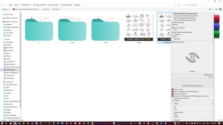Open Videos folder in sidebar
The width and height of the screenshot is (223, 125).
click(8, 59)
